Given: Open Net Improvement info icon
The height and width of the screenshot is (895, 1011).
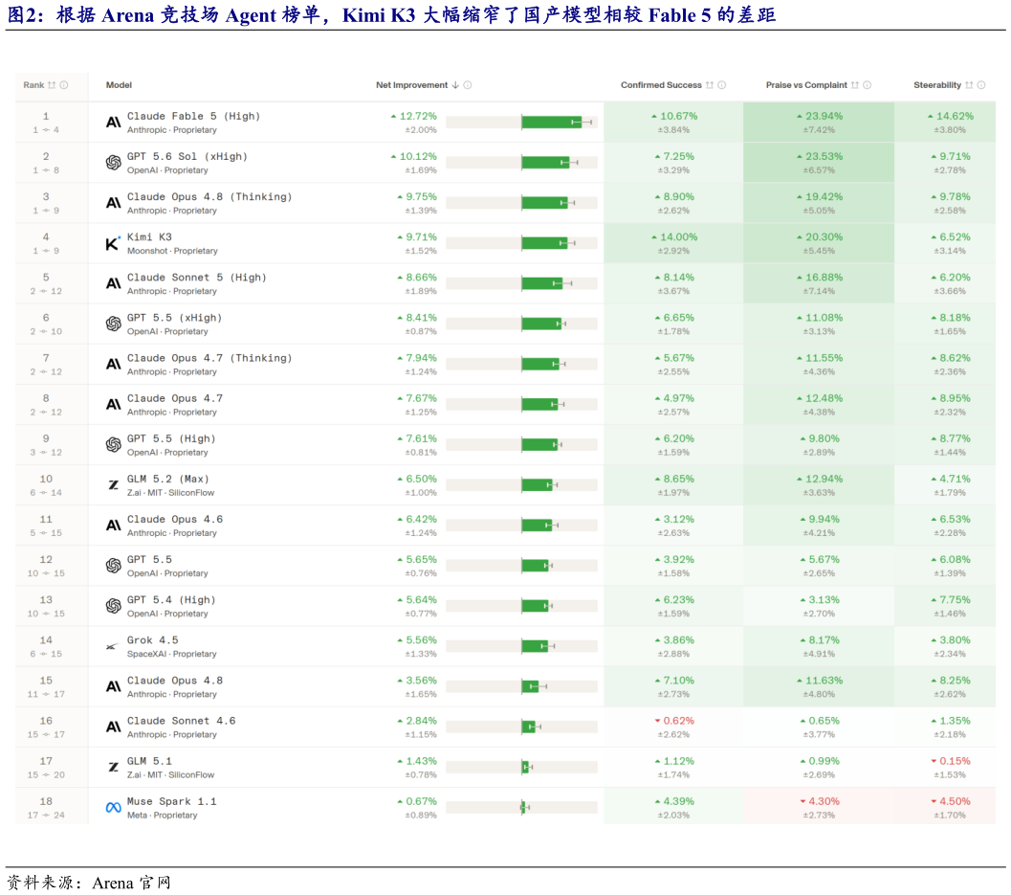Looking at the screenshot, I should pyautogui.click(x=468, y=85).
